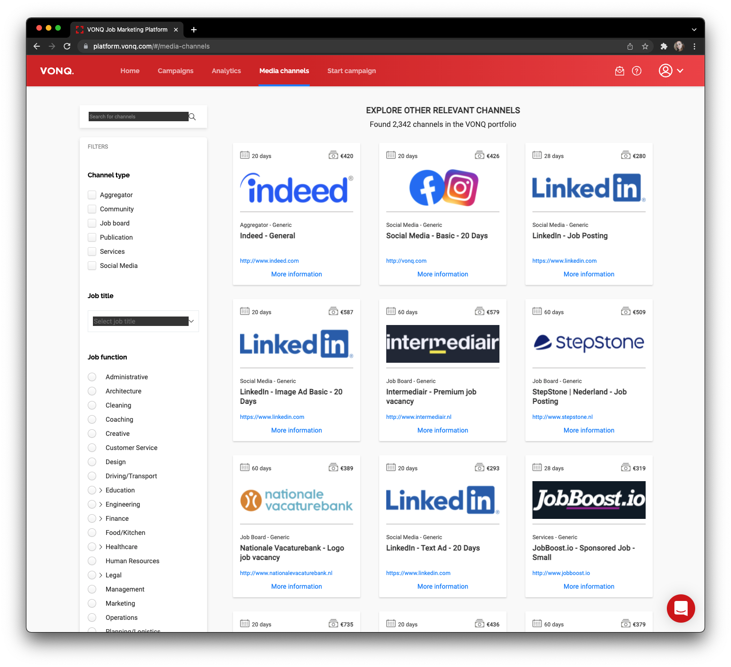Open the Select job title dropdown

143,321
